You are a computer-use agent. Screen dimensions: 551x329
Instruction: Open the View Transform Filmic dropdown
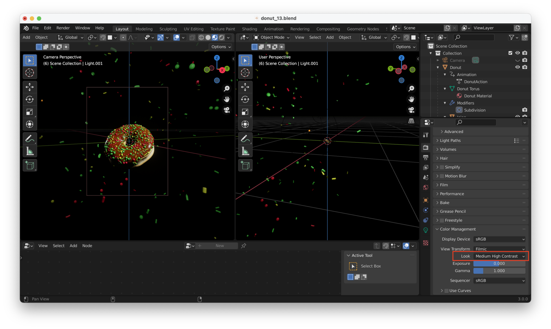[x=499, y=249]
